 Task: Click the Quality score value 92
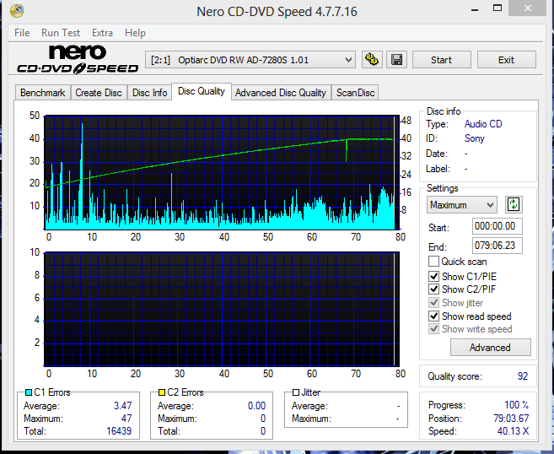(x=523, y=376)
